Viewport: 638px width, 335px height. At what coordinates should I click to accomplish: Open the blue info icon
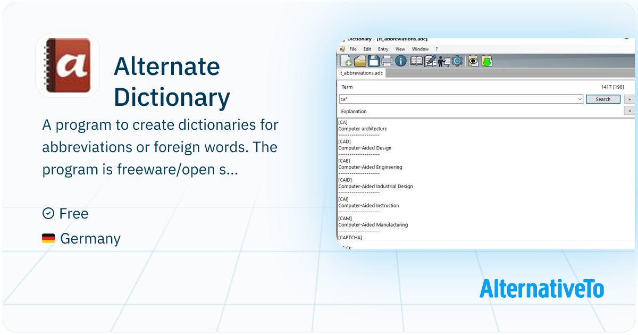[401, 61]
